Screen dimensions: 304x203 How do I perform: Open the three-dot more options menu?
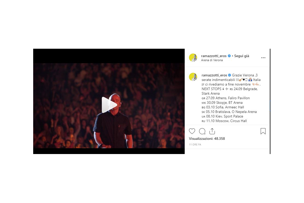[263, 58]
